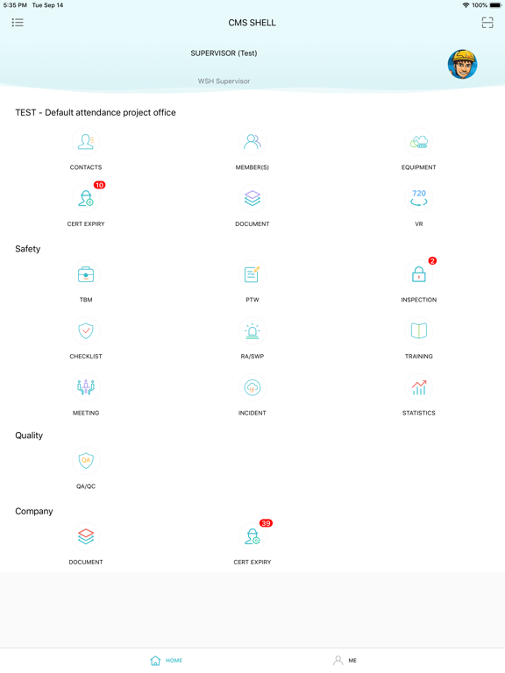
Task: Click the Safety section heading
Action: [x=27, y=249]
